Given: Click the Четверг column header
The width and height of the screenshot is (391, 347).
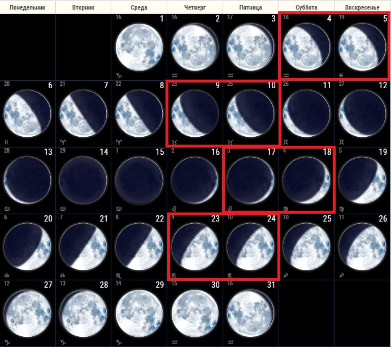Looking at the screenshot, I should pyautogui.click(x=195, y=7).
